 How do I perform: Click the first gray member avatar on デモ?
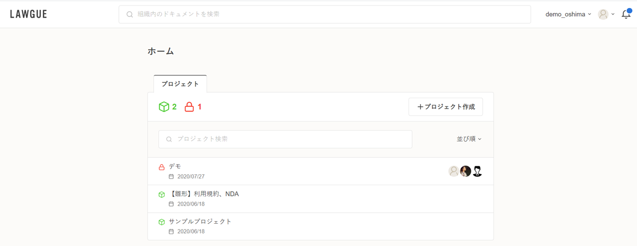pos(454,171)
